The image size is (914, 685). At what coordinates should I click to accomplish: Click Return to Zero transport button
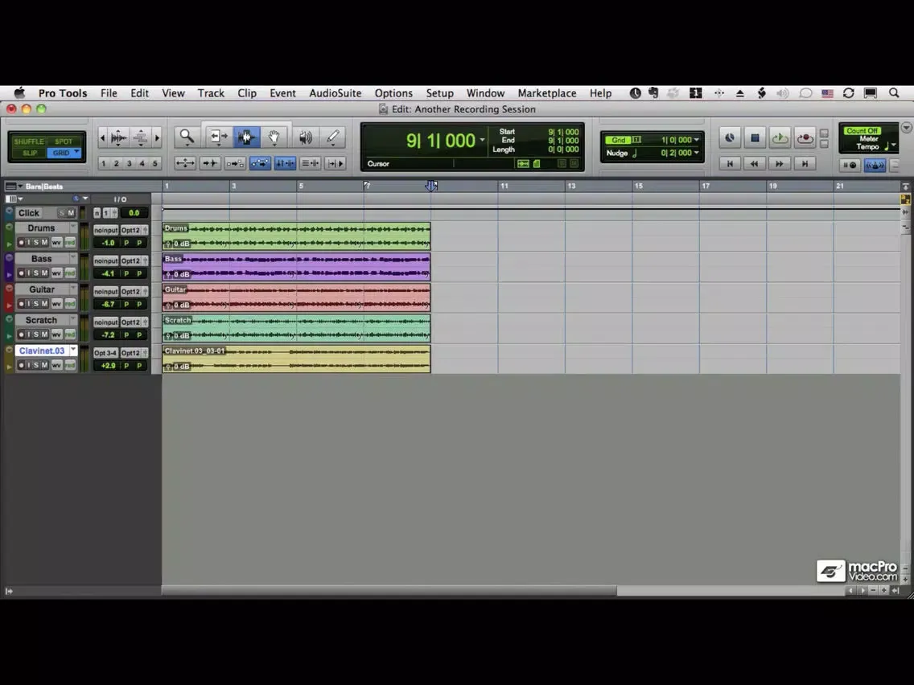[x=730, y=164]
